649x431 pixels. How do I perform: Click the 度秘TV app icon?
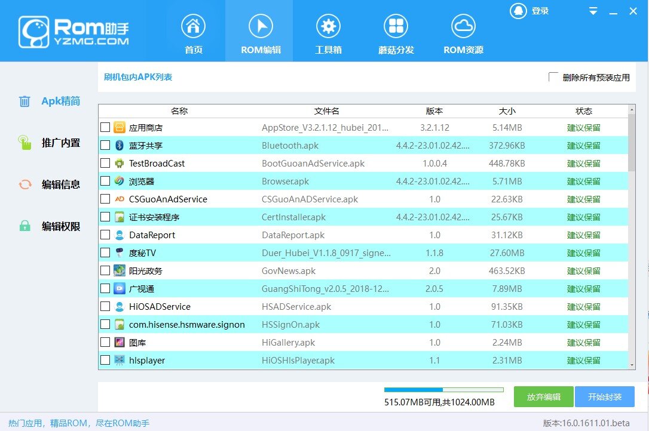119,253
